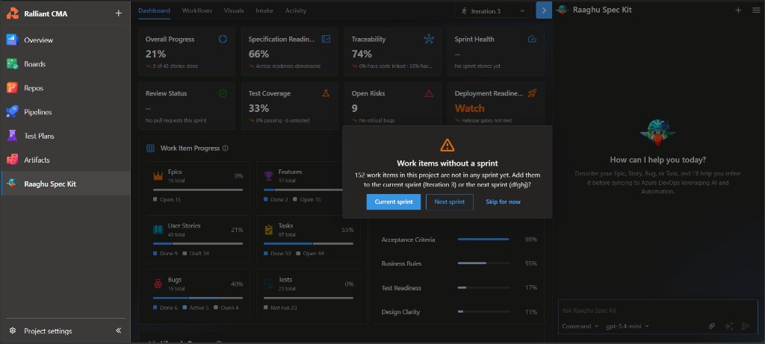Click the Overall Progress 21% card
Viewport: 765px width, 344px height.
click(186, 51)
